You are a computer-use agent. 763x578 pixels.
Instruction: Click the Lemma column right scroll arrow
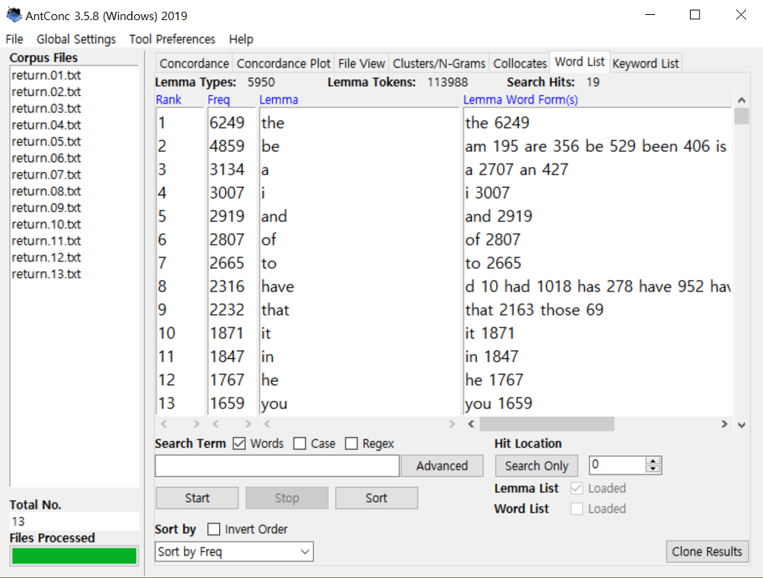pos(452,425)
